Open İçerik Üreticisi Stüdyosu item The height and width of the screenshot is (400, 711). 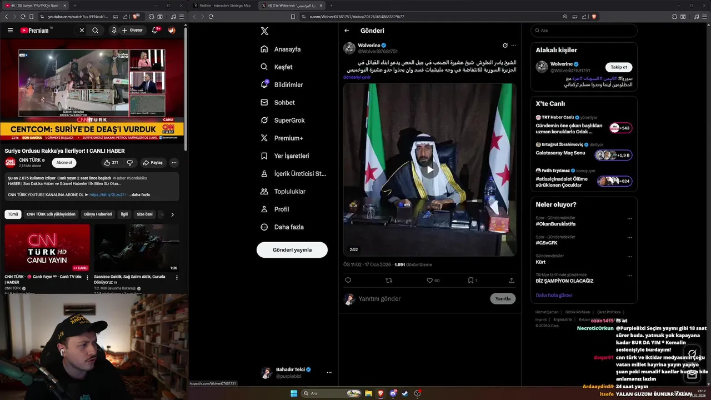click(x=293, y=173)
